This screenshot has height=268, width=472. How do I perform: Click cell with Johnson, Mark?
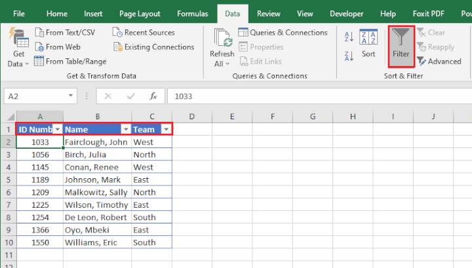(97, 180)
